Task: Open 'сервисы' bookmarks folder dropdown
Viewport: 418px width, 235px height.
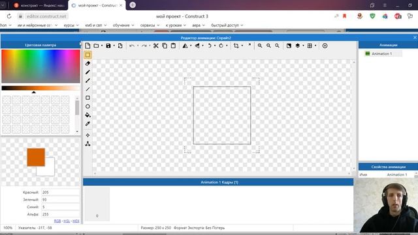Action: click(150, 25)
